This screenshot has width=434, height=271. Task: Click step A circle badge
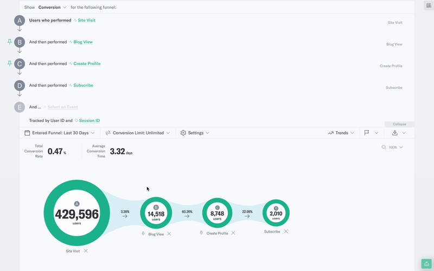point(20,21)
